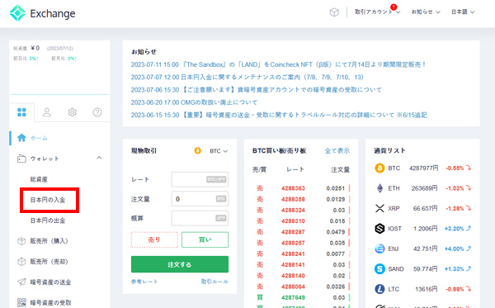The width and height of the screenshot is (495, 308).
Task: Select the dashboard grid tab icon
Action: click(x=21, y=112)
